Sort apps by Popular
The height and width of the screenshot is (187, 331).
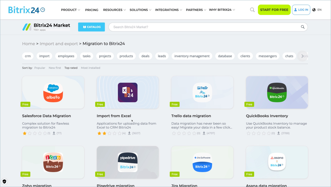40,68
